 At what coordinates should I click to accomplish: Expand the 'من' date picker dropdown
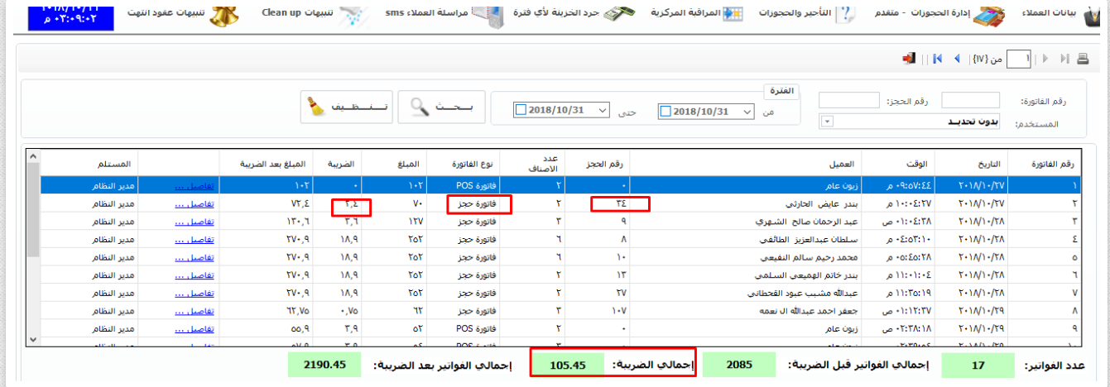click(747, 112)
